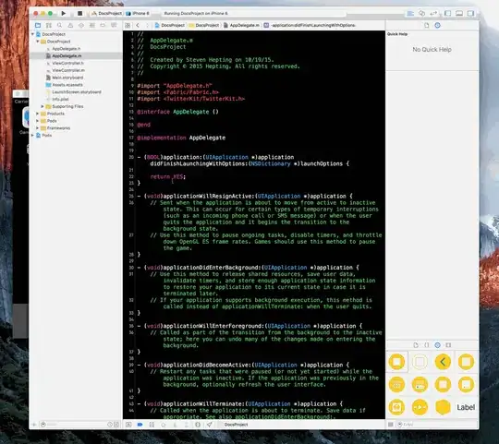Open the DocsProject scheme selector
Screen dimensions: 499x444
point(107,13)
